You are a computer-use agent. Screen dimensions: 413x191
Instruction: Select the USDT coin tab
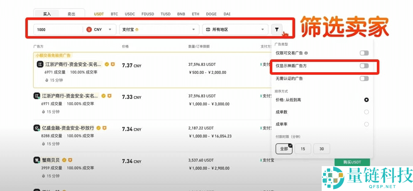coord(99,14)
